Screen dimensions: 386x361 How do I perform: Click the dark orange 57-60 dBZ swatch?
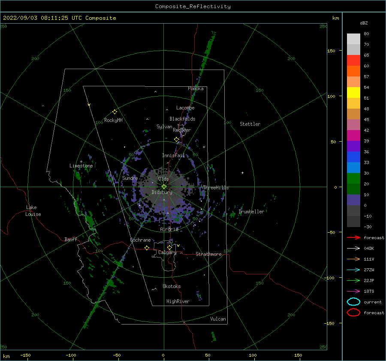pos(353,71)
